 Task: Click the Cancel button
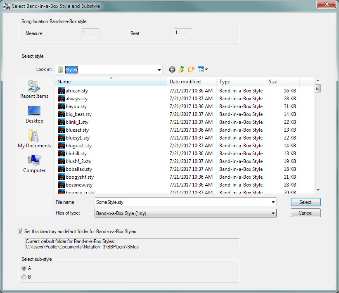[306, 213]
